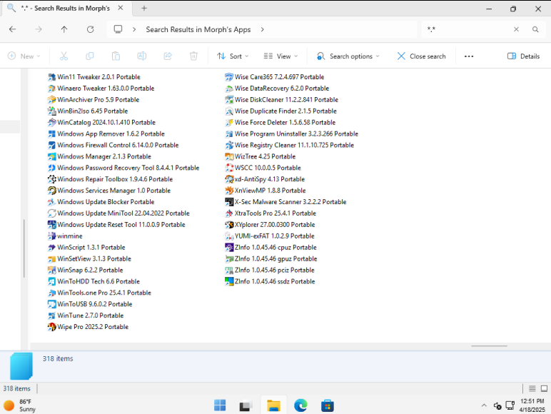The image size is (551, 414).
Task: Select WizTree 4.25 Portable icon
Action: coord(229,156)
